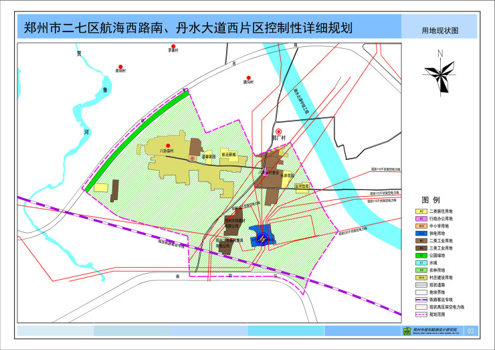This screenshot has width=495, height=350.
Task: Select the yellow R2 二类居住用地 legend swatch
Action: click(421, 211)
